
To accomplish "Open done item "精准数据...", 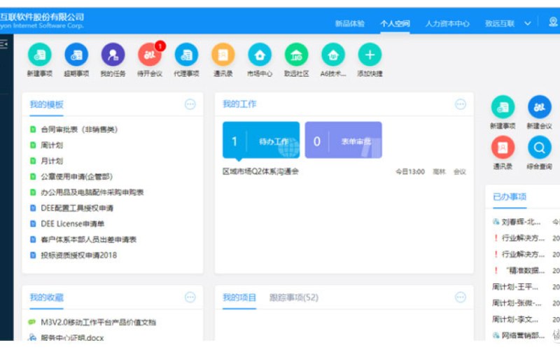I will [x=525, y=270].
